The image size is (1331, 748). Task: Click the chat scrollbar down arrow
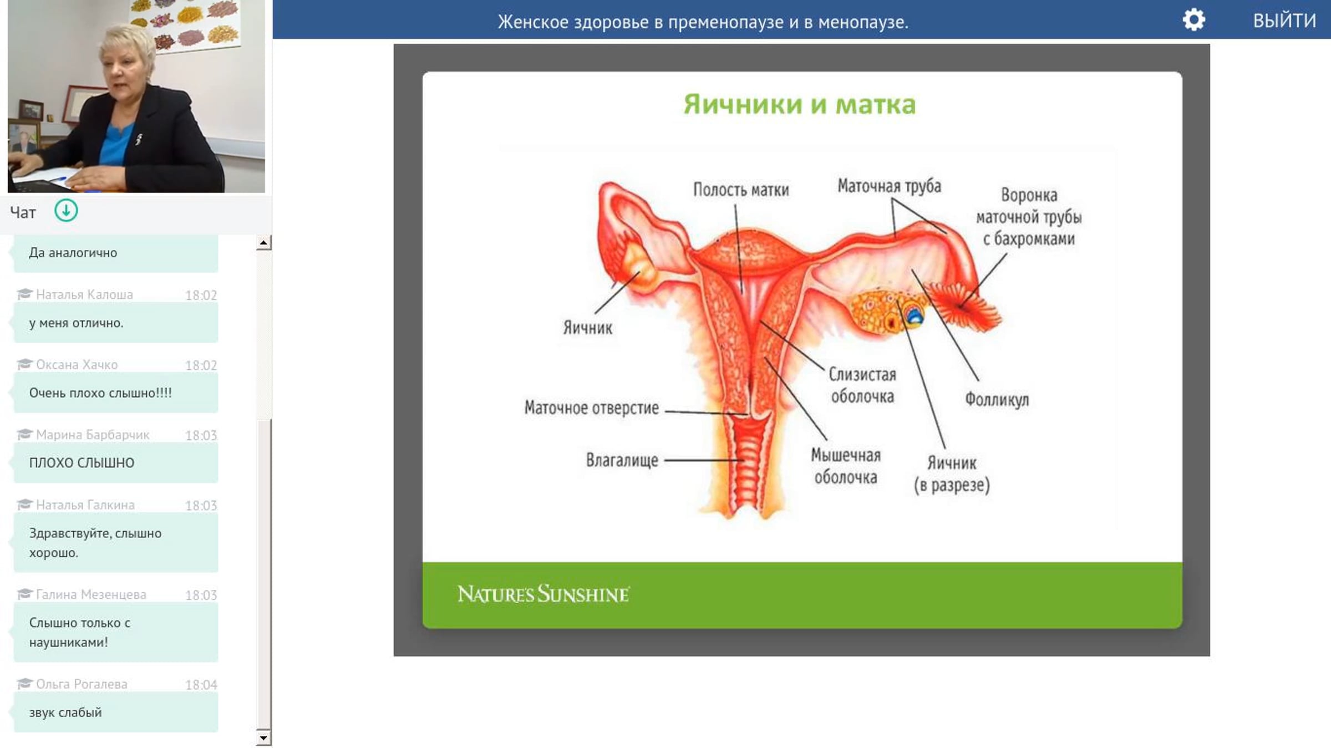[x=264, y=737]
